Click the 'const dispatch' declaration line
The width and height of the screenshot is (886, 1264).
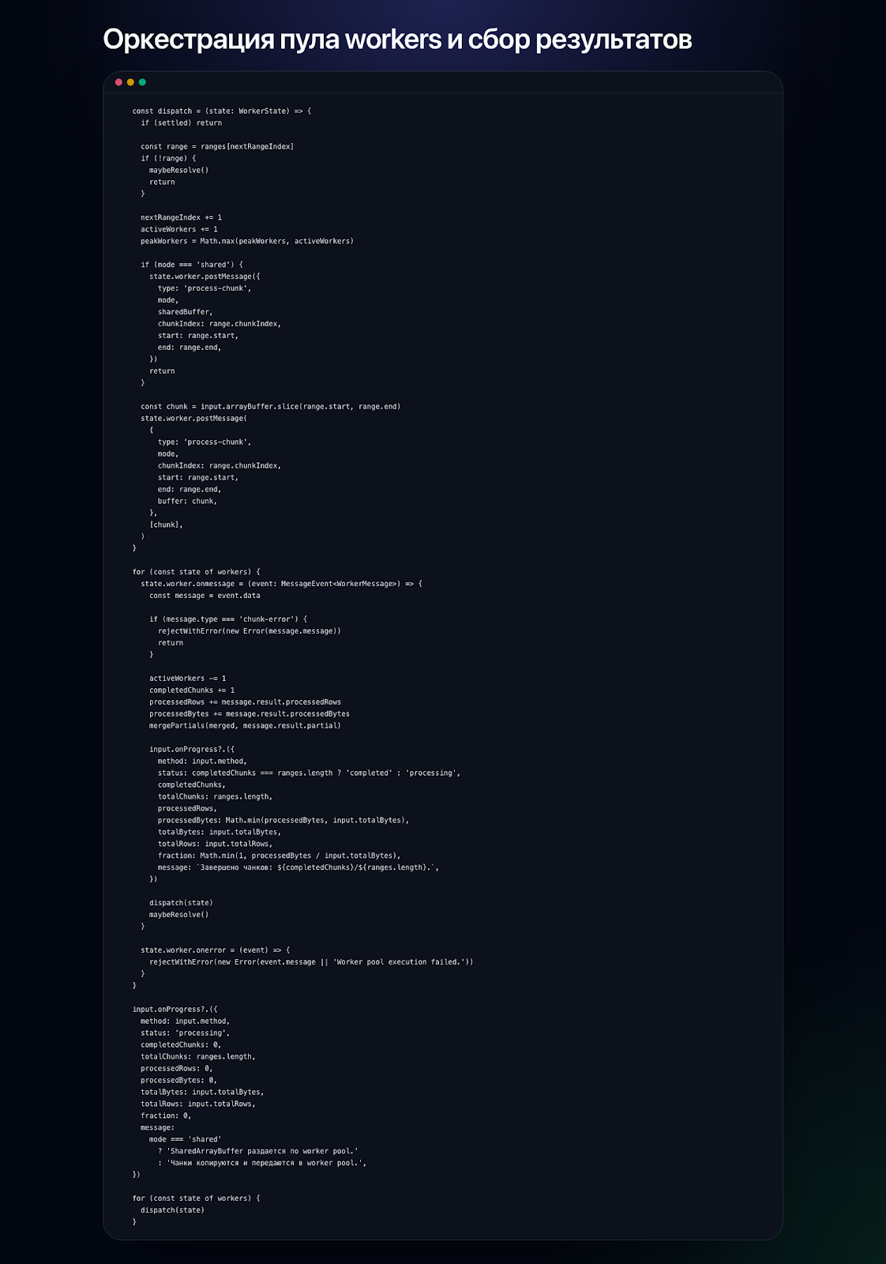coord(221,111)
